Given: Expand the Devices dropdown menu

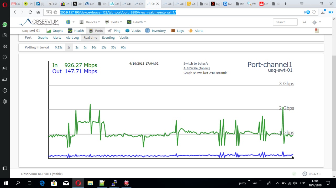Looking at the screenshot, I should tap(90, 22).
